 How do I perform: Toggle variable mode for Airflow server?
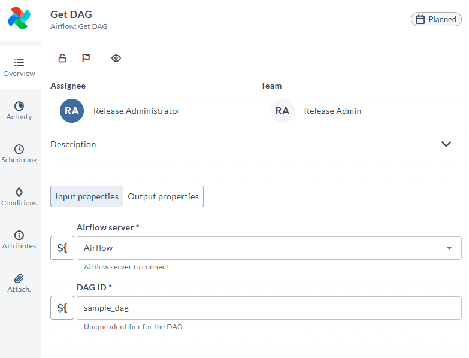[x=62, y=248]
